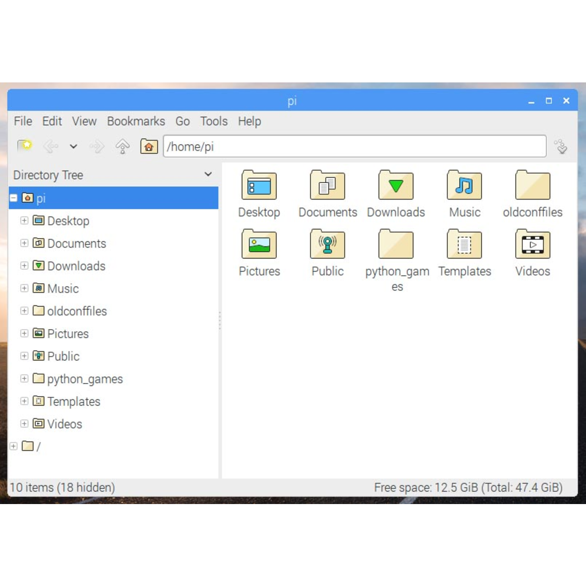
Task: Go up to the parent folder
Action: (x=122, y=146)
